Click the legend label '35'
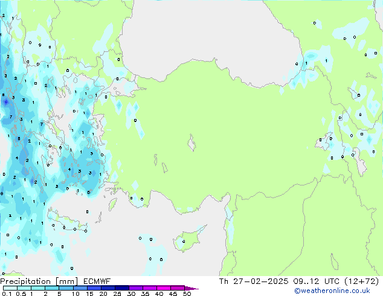 (x=145, y=294)
